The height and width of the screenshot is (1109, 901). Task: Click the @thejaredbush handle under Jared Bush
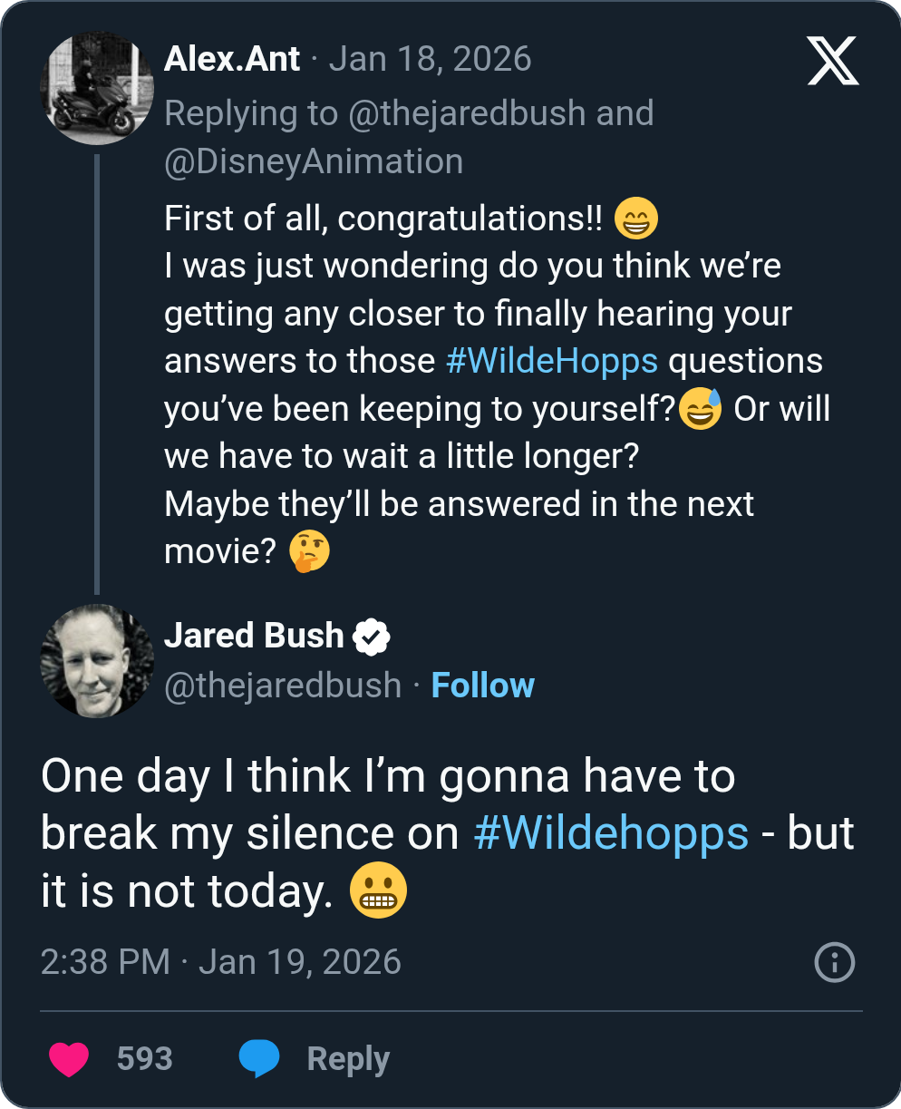pos(283,686)
